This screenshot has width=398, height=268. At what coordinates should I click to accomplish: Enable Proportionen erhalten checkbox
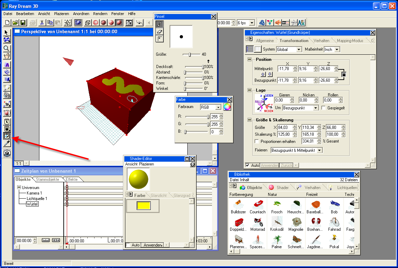tap(257, 141)
